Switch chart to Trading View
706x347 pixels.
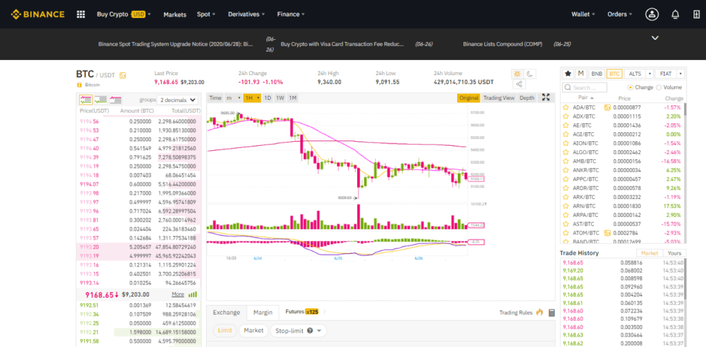click(x=498, y=98)
